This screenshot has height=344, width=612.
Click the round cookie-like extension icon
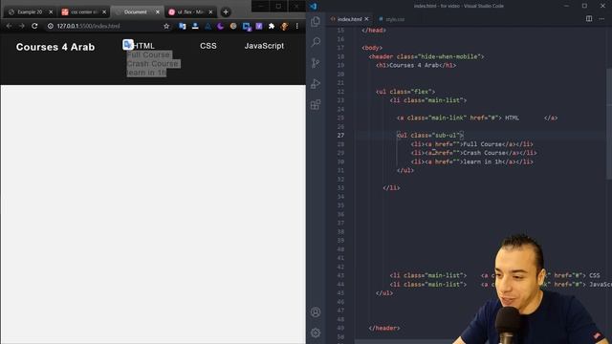coord(233,26)
